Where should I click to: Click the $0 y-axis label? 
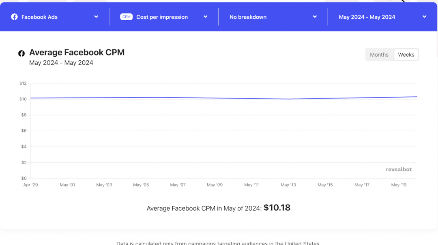(24, 178)
